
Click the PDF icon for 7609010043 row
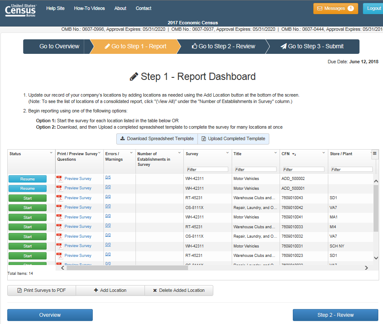tap(59, 198)
